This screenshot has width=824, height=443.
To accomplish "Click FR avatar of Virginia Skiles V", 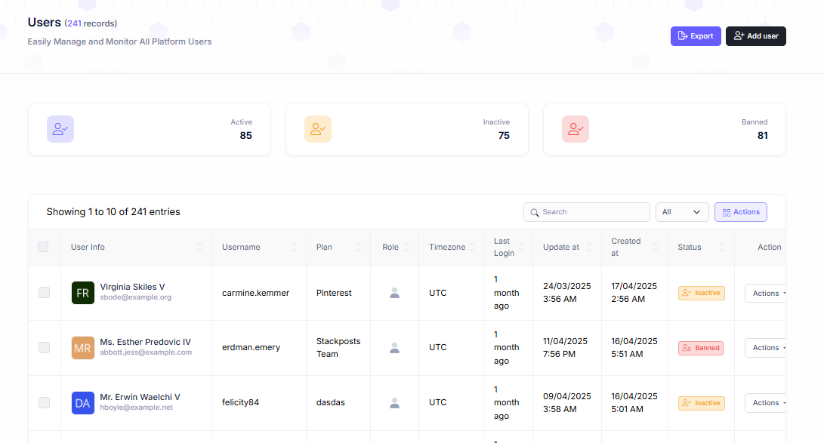I will [x=83, y=293].
